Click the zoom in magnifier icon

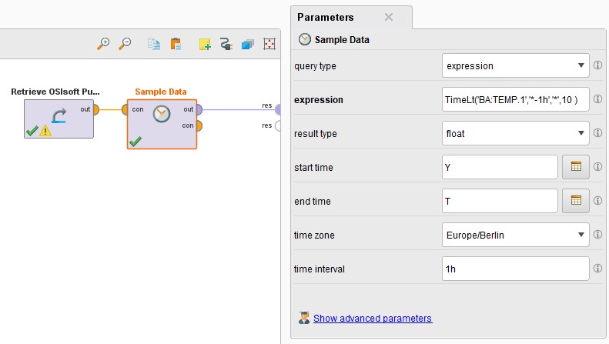click(103, 44)
